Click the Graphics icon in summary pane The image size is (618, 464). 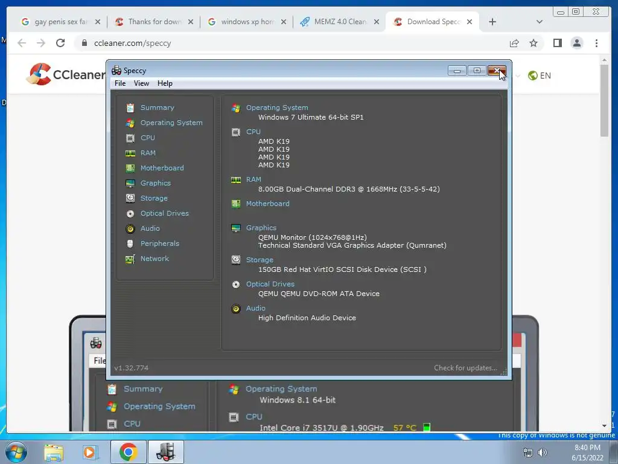[236, 228]
